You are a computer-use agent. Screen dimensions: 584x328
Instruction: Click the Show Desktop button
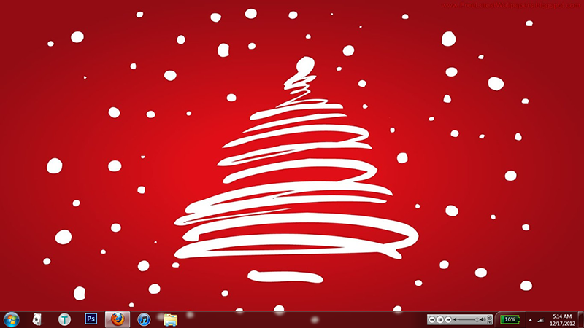pos(581,319)
